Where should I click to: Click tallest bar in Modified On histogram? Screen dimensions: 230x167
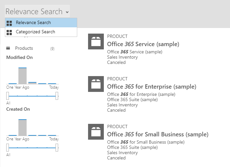click(x=22, y=76)
